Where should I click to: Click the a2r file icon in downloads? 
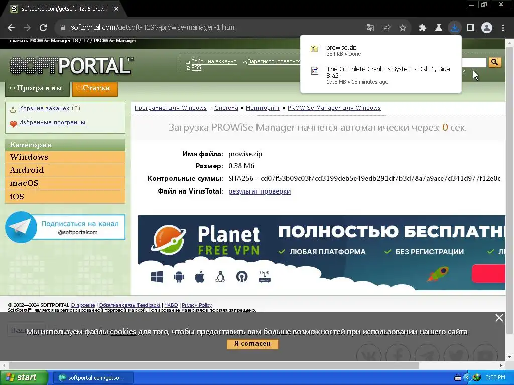pyautogui.click(x=314, y=71)
